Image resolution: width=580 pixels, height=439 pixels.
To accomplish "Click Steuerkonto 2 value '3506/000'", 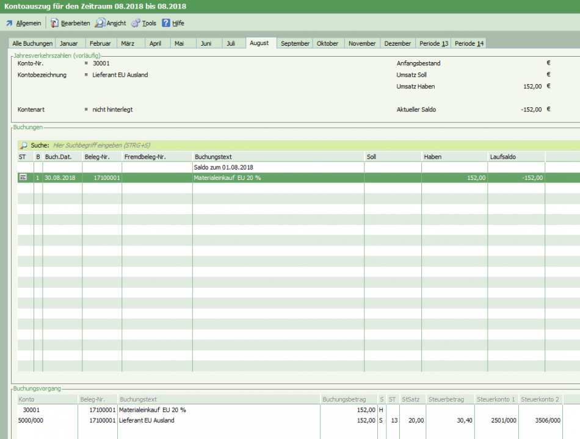I will point(548,420).
